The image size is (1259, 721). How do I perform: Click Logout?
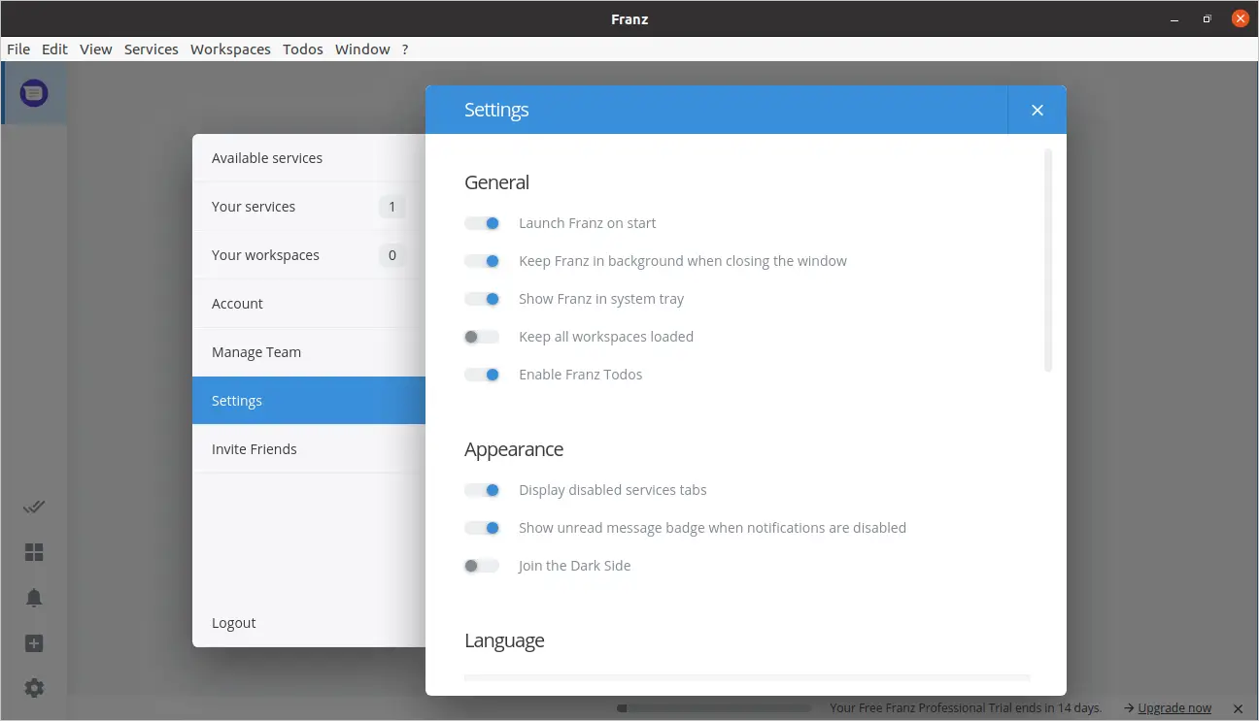309,623
